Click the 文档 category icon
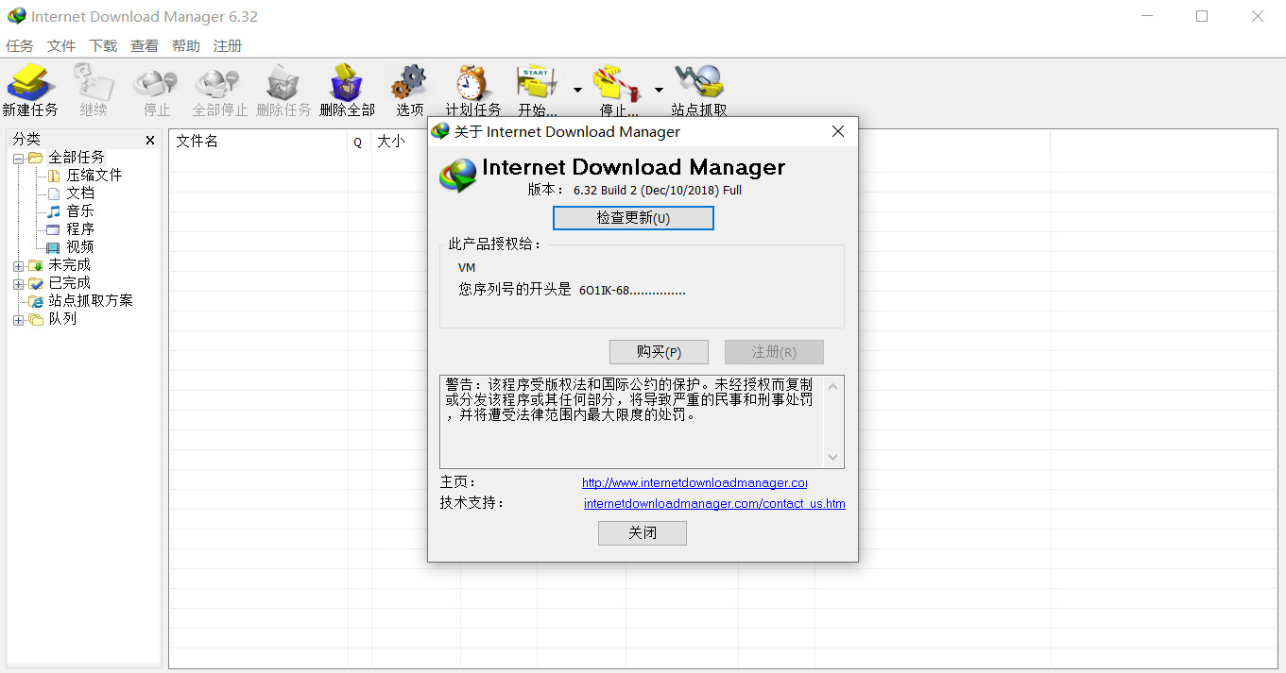This screenshot has width=1286, height=673. [54, 193]
